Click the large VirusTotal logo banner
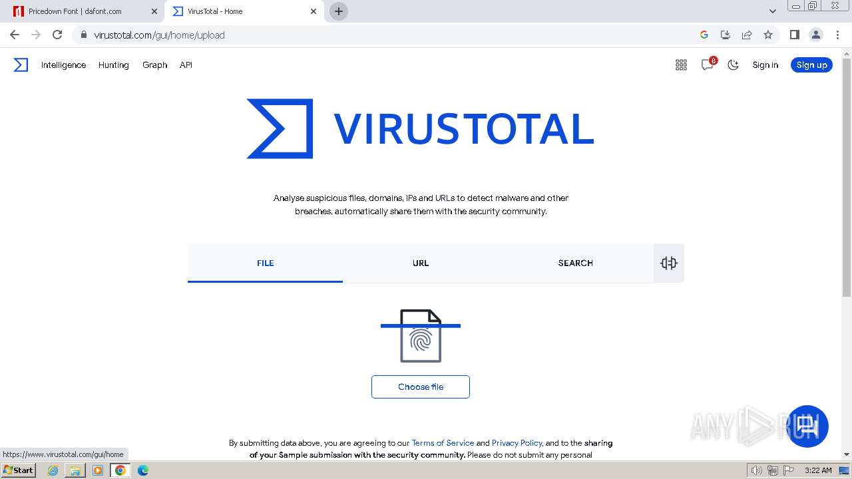Screen dimensions: 852x479 tap(420, 128)
